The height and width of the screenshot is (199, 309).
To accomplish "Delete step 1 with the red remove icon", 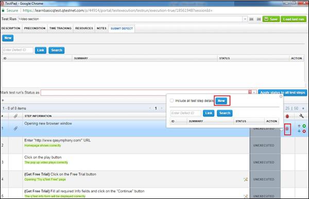I will click(304, 131).
